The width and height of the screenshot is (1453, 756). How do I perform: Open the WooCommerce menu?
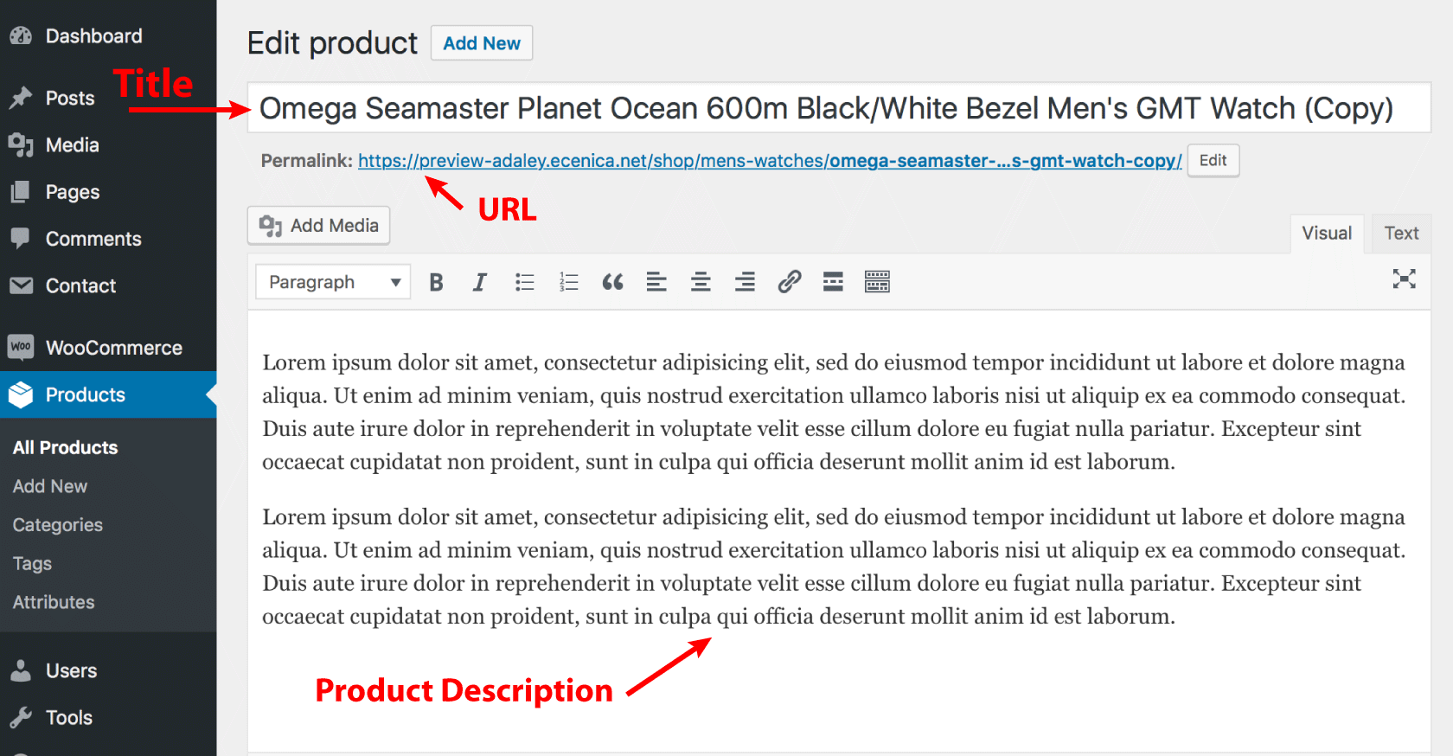(x=108, y=348)
